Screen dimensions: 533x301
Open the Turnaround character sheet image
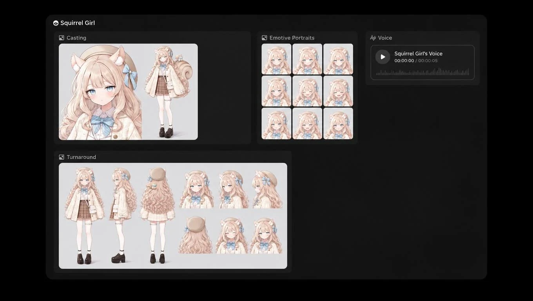pos(173,216)
